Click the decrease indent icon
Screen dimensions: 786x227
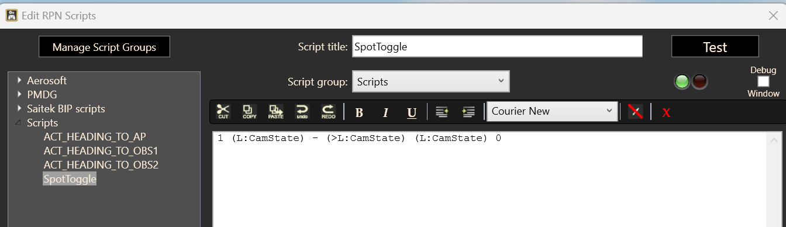click(442, 111)
